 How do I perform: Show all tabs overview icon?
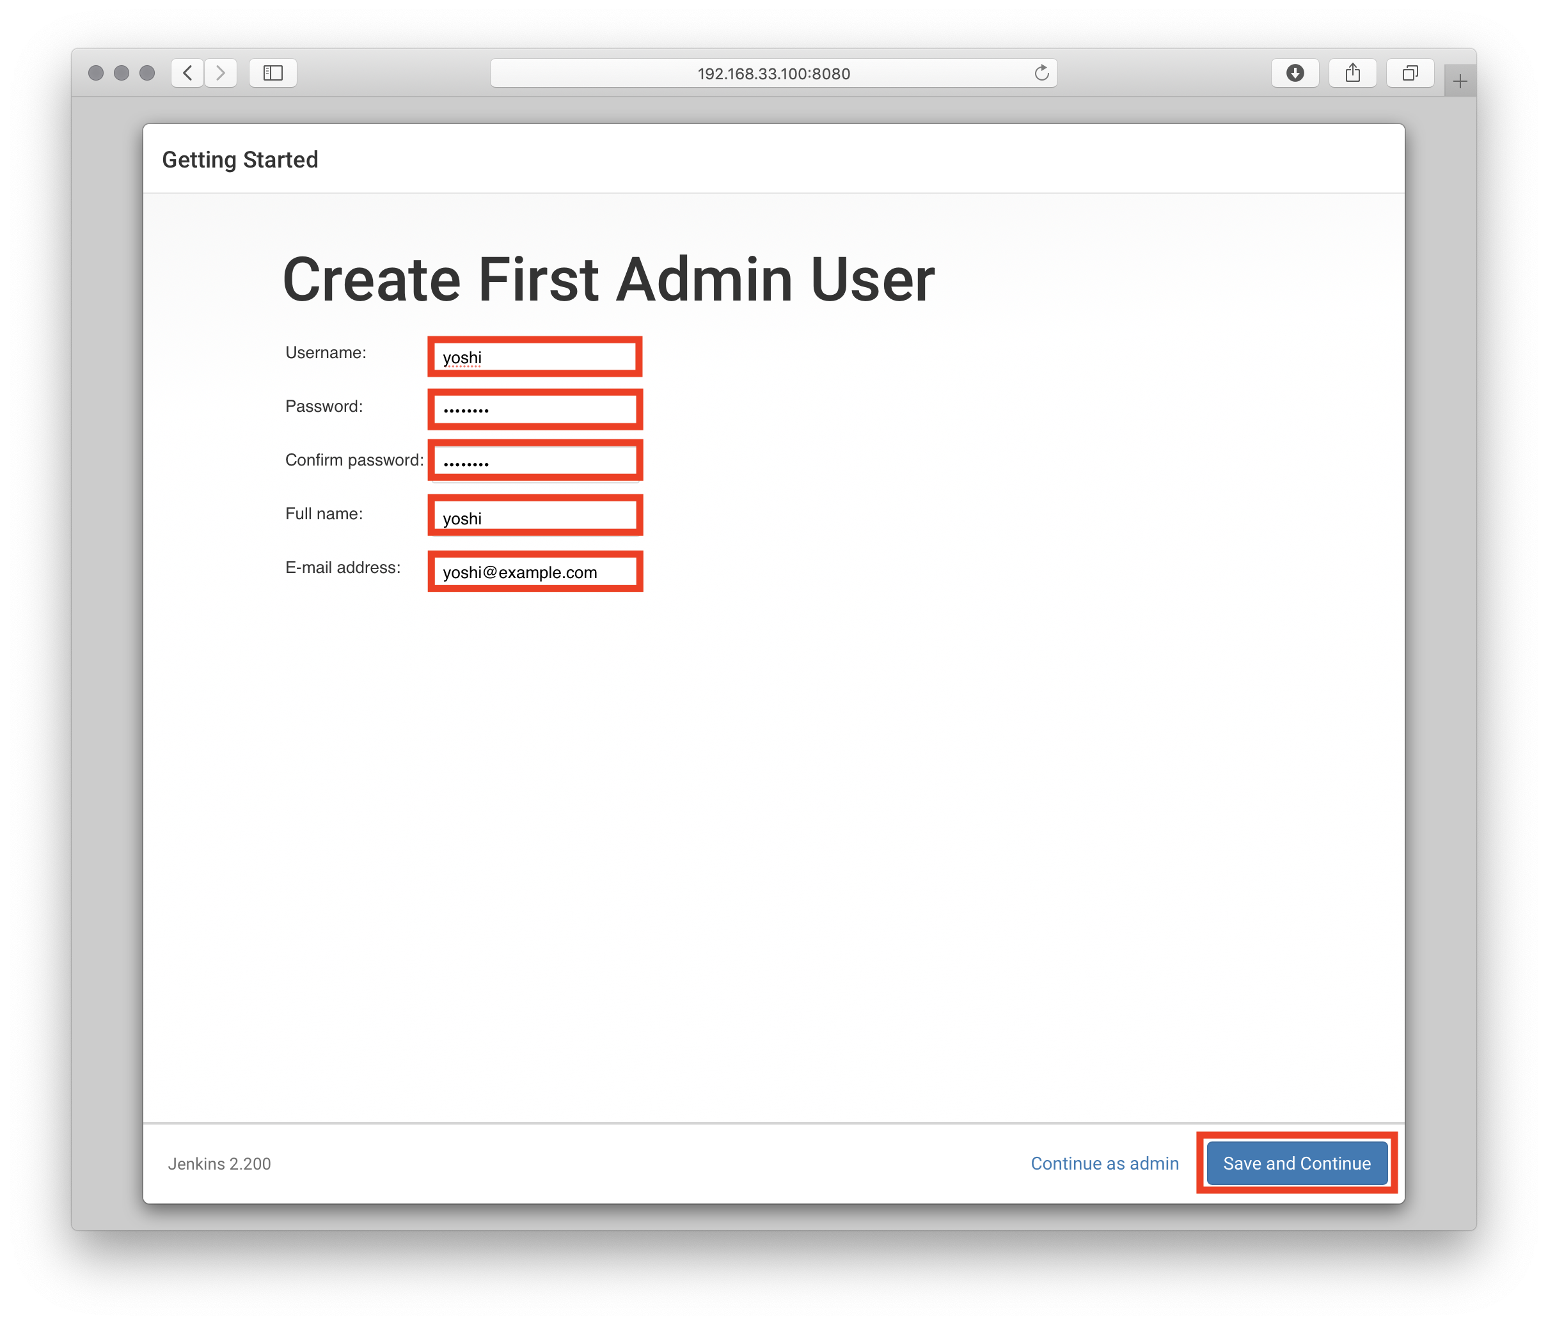(x=1410, y=72)
